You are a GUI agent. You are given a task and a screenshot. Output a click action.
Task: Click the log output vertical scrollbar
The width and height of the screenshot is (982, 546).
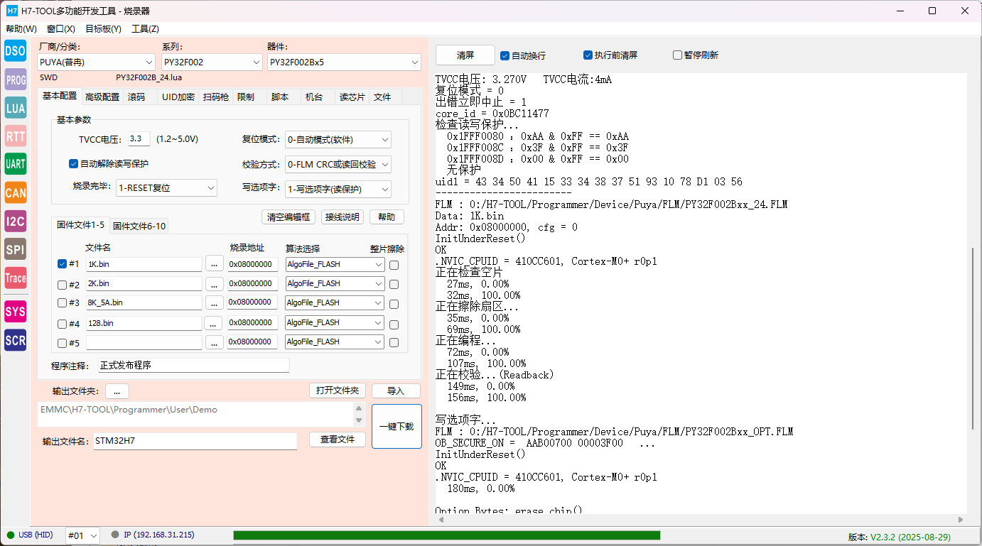973,338
